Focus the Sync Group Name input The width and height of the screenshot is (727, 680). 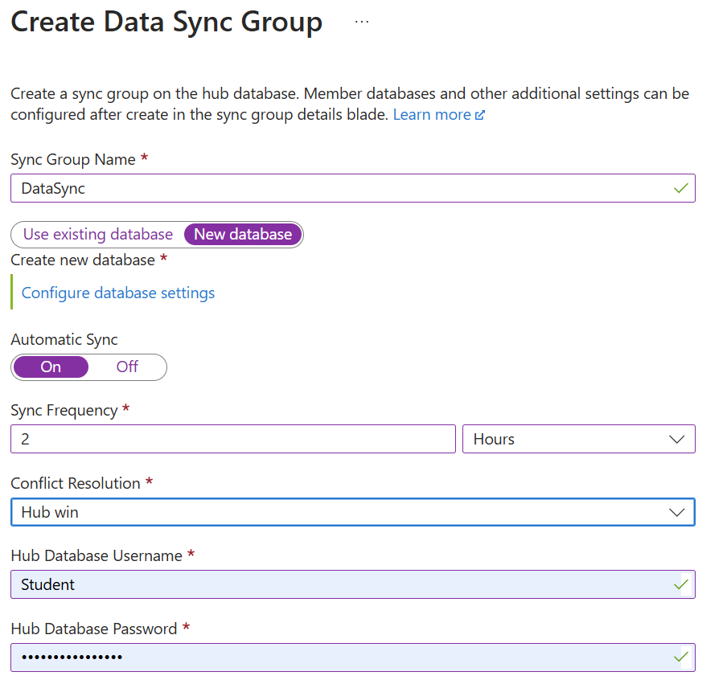[x=322, y=187]
